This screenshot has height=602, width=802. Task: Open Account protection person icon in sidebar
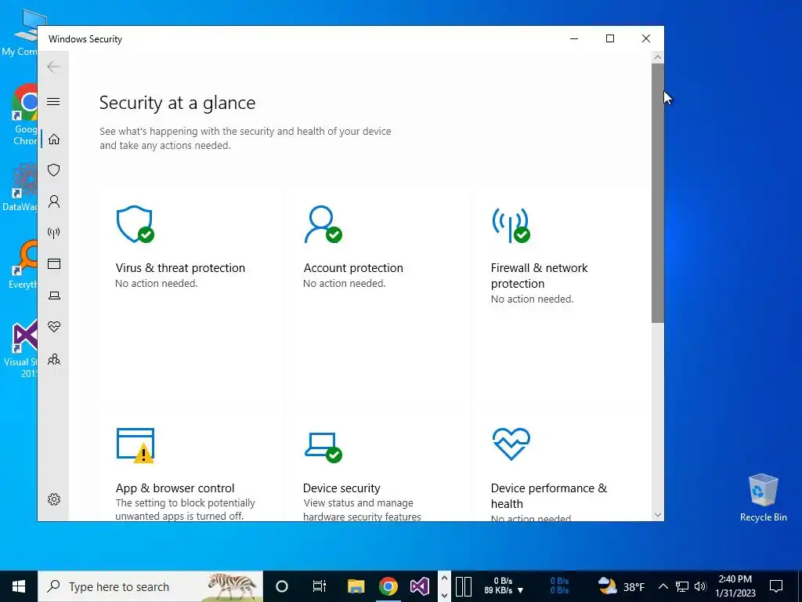point(54,201)
